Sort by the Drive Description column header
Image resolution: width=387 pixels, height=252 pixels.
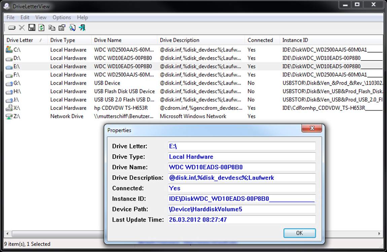click(201, 40)
